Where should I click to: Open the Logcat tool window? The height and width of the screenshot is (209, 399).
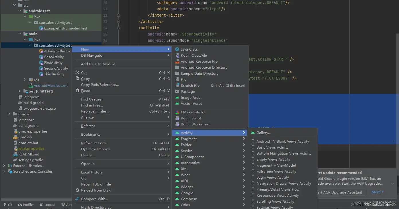point(47,205)
